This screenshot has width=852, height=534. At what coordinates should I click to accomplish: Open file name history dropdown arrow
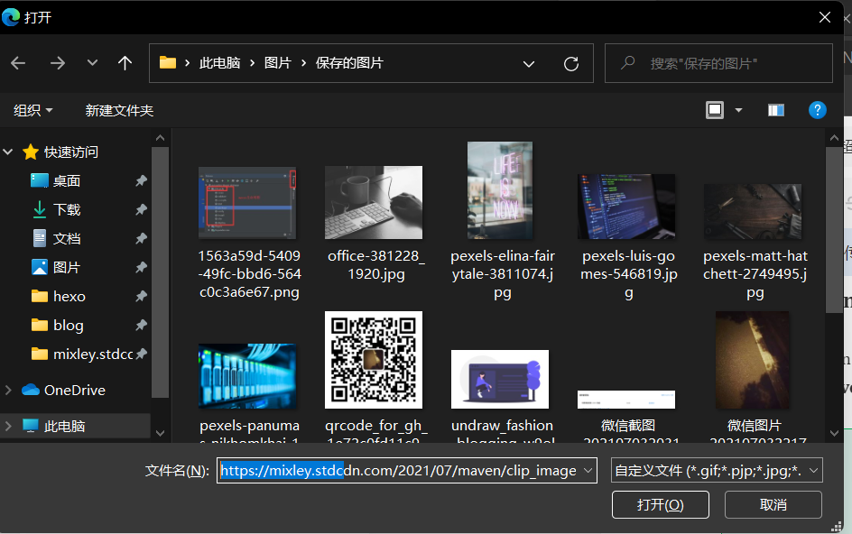click(588, 471)
